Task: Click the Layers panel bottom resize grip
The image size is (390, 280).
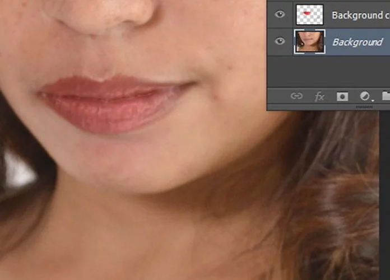Action: tap(364, 106)
